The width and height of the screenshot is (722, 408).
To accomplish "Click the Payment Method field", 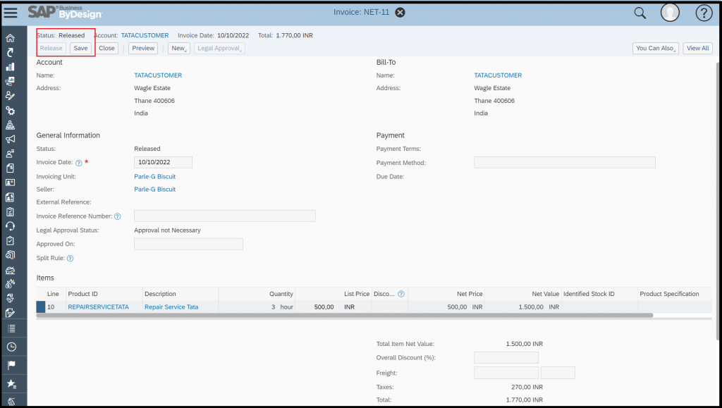I will (565, 162).
